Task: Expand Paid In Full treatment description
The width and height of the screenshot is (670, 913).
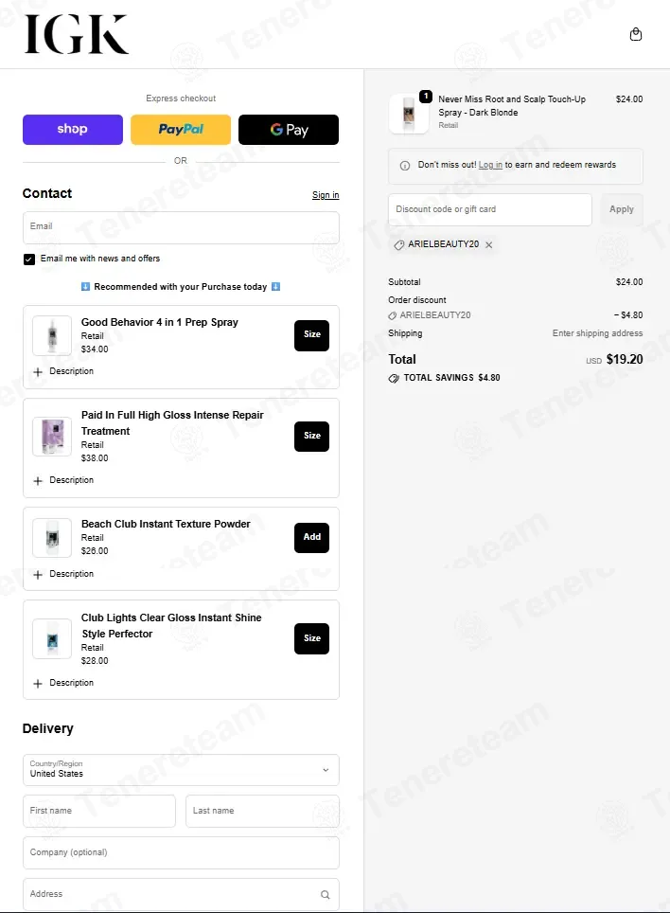Action: pos(63,480)
